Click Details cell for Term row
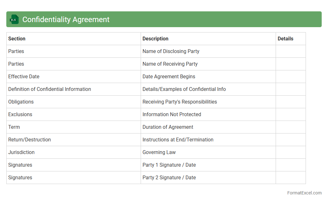This screenshot has width=328, height=202. tap(290, 127)
